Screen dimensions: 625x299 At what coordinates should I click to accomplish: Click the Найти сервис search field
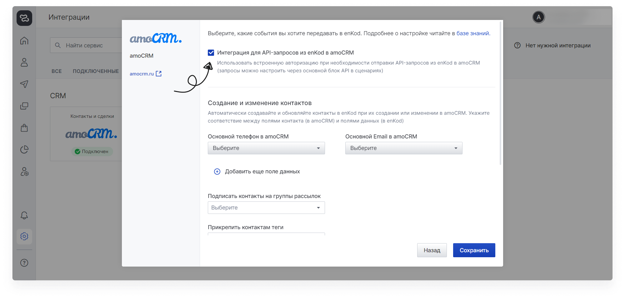[86, 46]
